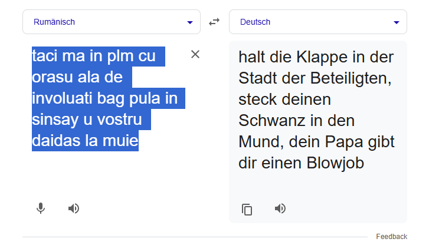This screenshot has height=252, width=429.
Task: Start voice input with the microphone
Action: pos(41,208)
